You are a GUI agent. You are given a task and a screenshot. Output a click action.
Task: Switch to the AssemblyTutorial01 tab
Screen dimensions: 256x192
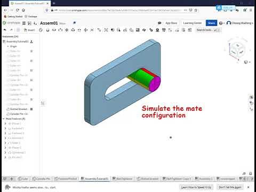click(x=95, y=179)
